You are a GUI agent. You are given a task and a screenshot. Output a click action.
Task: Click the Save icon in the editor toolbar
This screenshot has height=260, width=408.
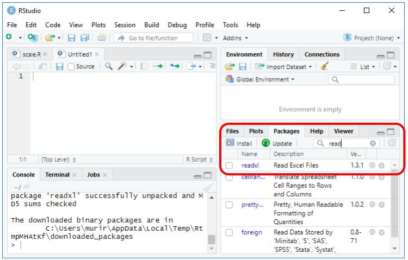tap(60, 67)
